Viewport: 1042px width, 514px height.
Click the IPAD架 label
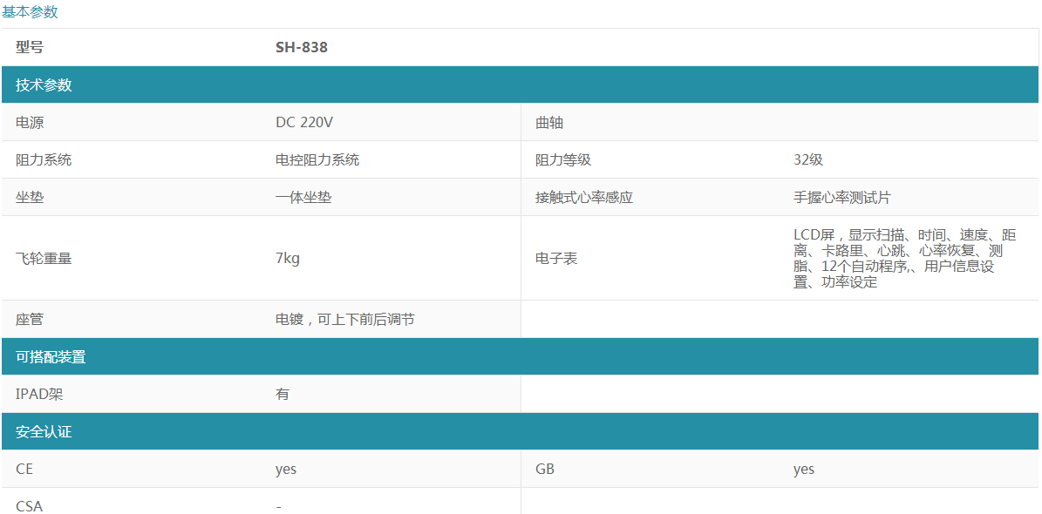(39, 394)
